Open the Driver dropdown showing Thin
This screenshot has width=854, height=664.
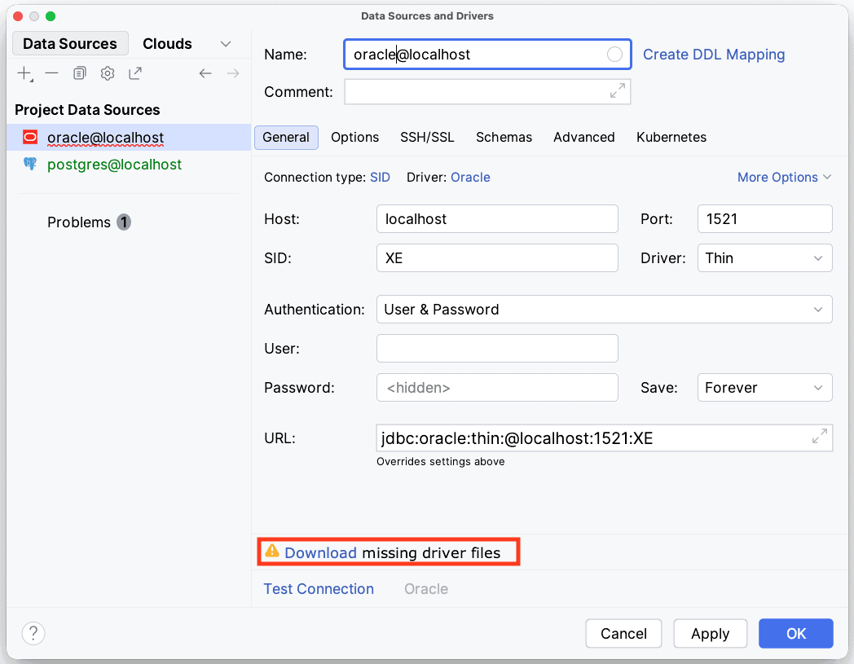pos(764,258)
